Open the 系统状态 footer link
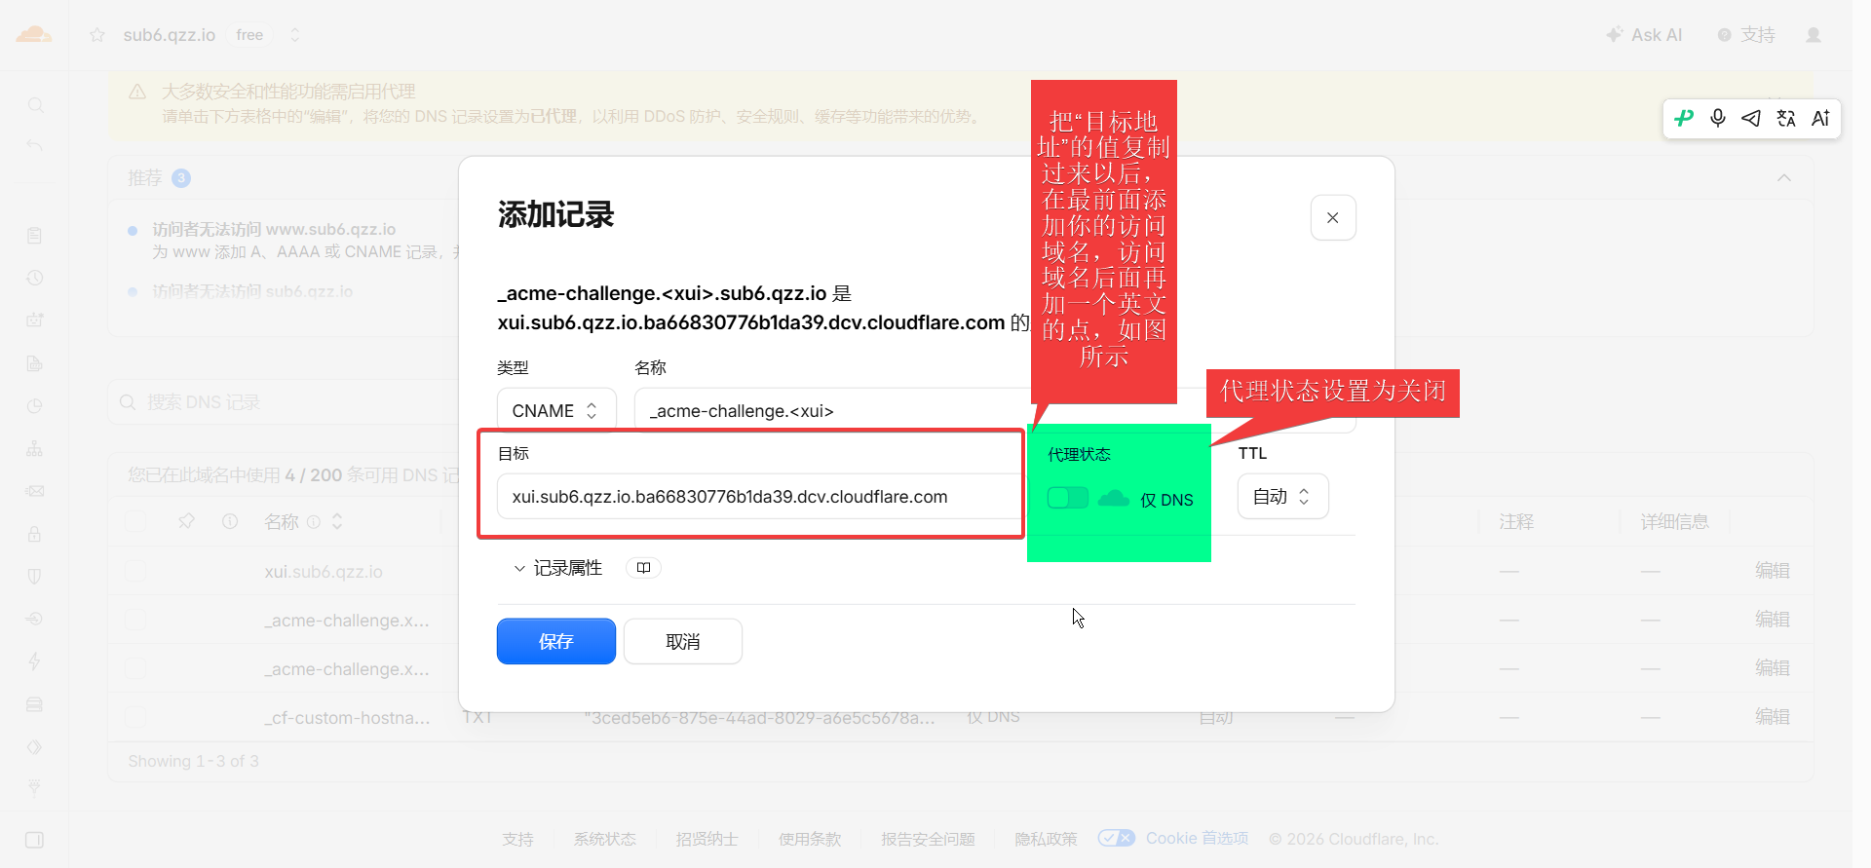The image size is (1871, 868). pos(604,839)
